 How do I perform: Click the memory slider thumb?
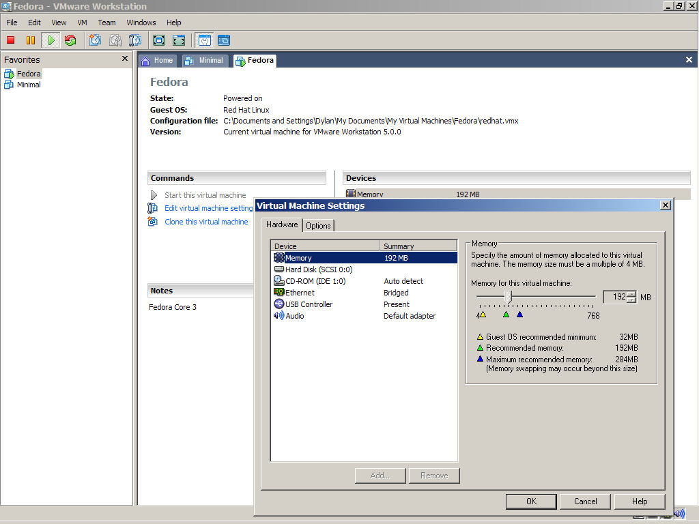(x=508, y=296)
